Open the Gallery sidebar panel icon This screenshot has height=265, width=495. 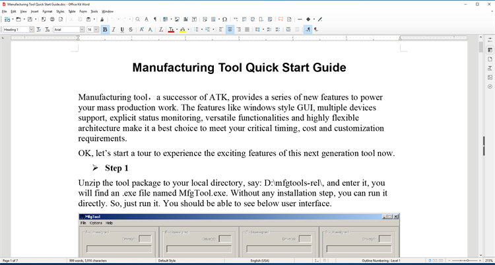pyautogui.click(x=490, y=77)
